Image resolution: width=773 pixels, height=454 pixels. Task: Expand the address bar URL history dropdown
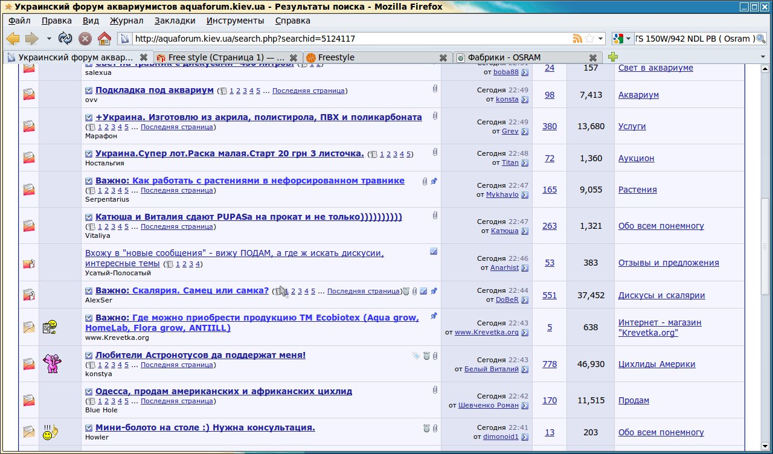(600, 39)
